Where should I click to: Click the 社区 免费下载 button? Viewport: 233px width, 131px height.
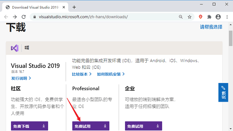tap(29, 126)
